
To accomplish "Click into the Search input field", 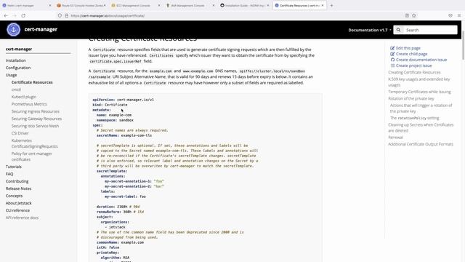I will click(430, 30).
